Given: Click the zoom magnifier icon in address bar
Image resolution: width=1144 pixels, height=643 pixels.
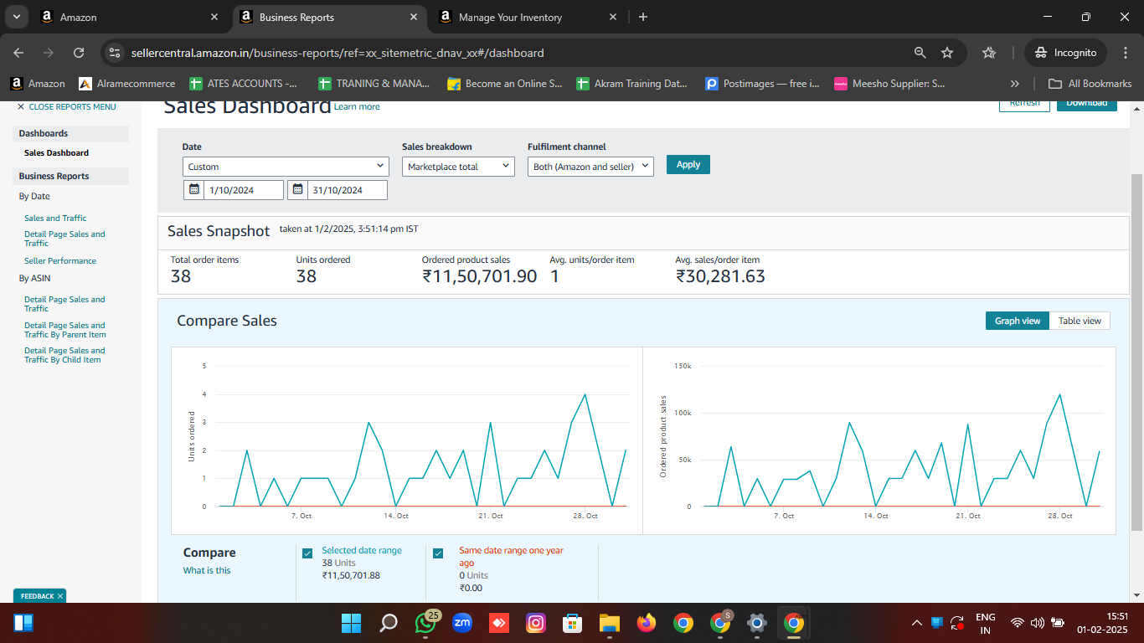Looking at the screenshot, I should pos(920,53).
